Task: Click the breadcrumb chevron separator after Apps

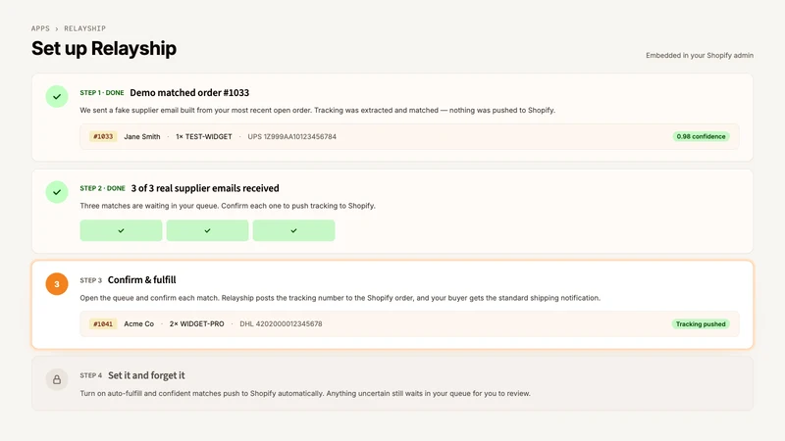Action: tap(57, 29)
